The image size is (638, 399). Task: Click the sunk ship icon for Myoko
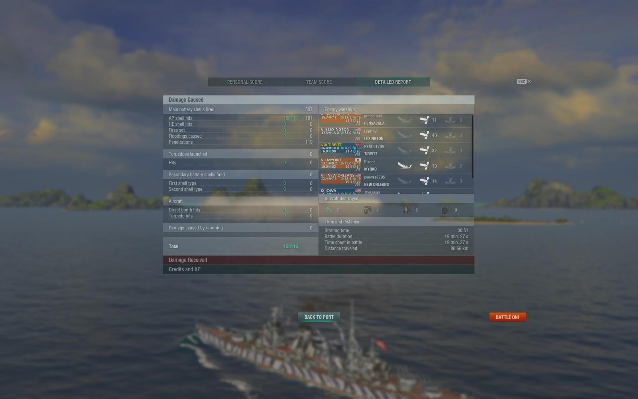404,166
